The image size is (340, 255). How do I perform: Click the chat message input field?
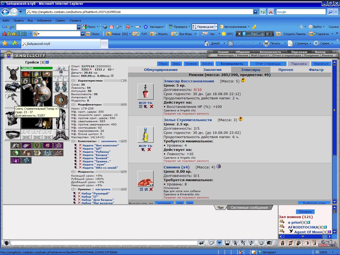pyautogui.click(x=104, y=243)
